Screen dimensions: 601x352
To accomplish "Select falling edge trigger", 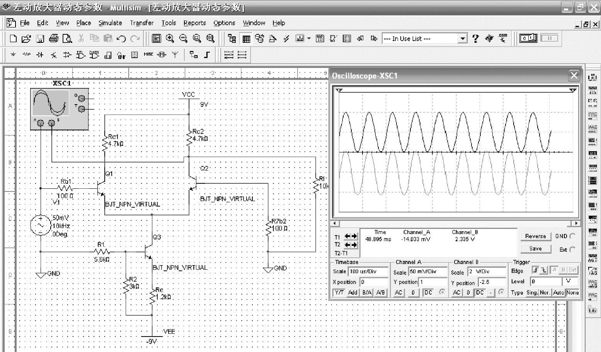I will pyautogui.click(x=543, y=270).
